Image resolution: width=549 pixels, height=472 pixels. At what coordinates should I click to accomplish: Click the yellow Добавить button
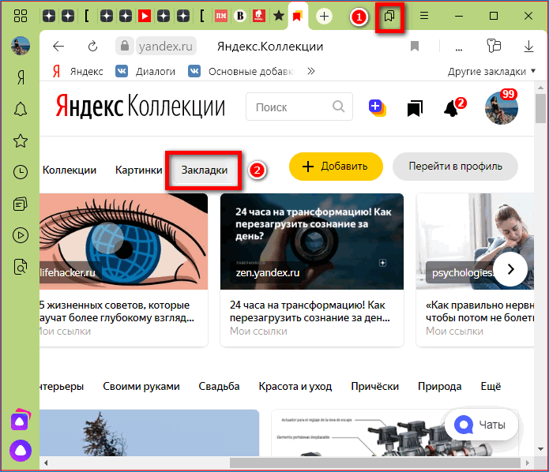[336, 167]
